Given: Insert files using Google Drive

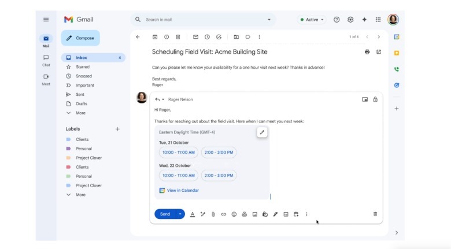Looking at the screenshot, I should point(244,214).
